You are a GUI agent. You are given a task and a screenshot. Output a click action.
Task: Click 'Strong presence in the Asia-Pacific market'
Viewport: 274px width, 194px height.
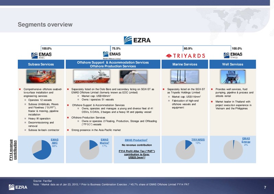click(96, 130)
